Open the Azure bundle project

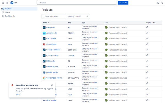(52, 33)
